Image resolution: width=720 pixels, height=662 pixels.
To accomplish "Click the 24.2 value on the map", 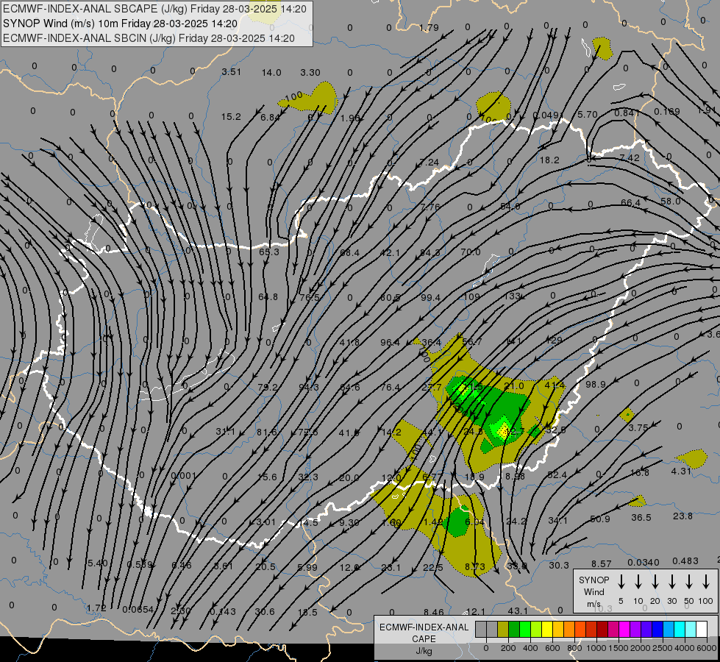I will [x=516, y=521].
